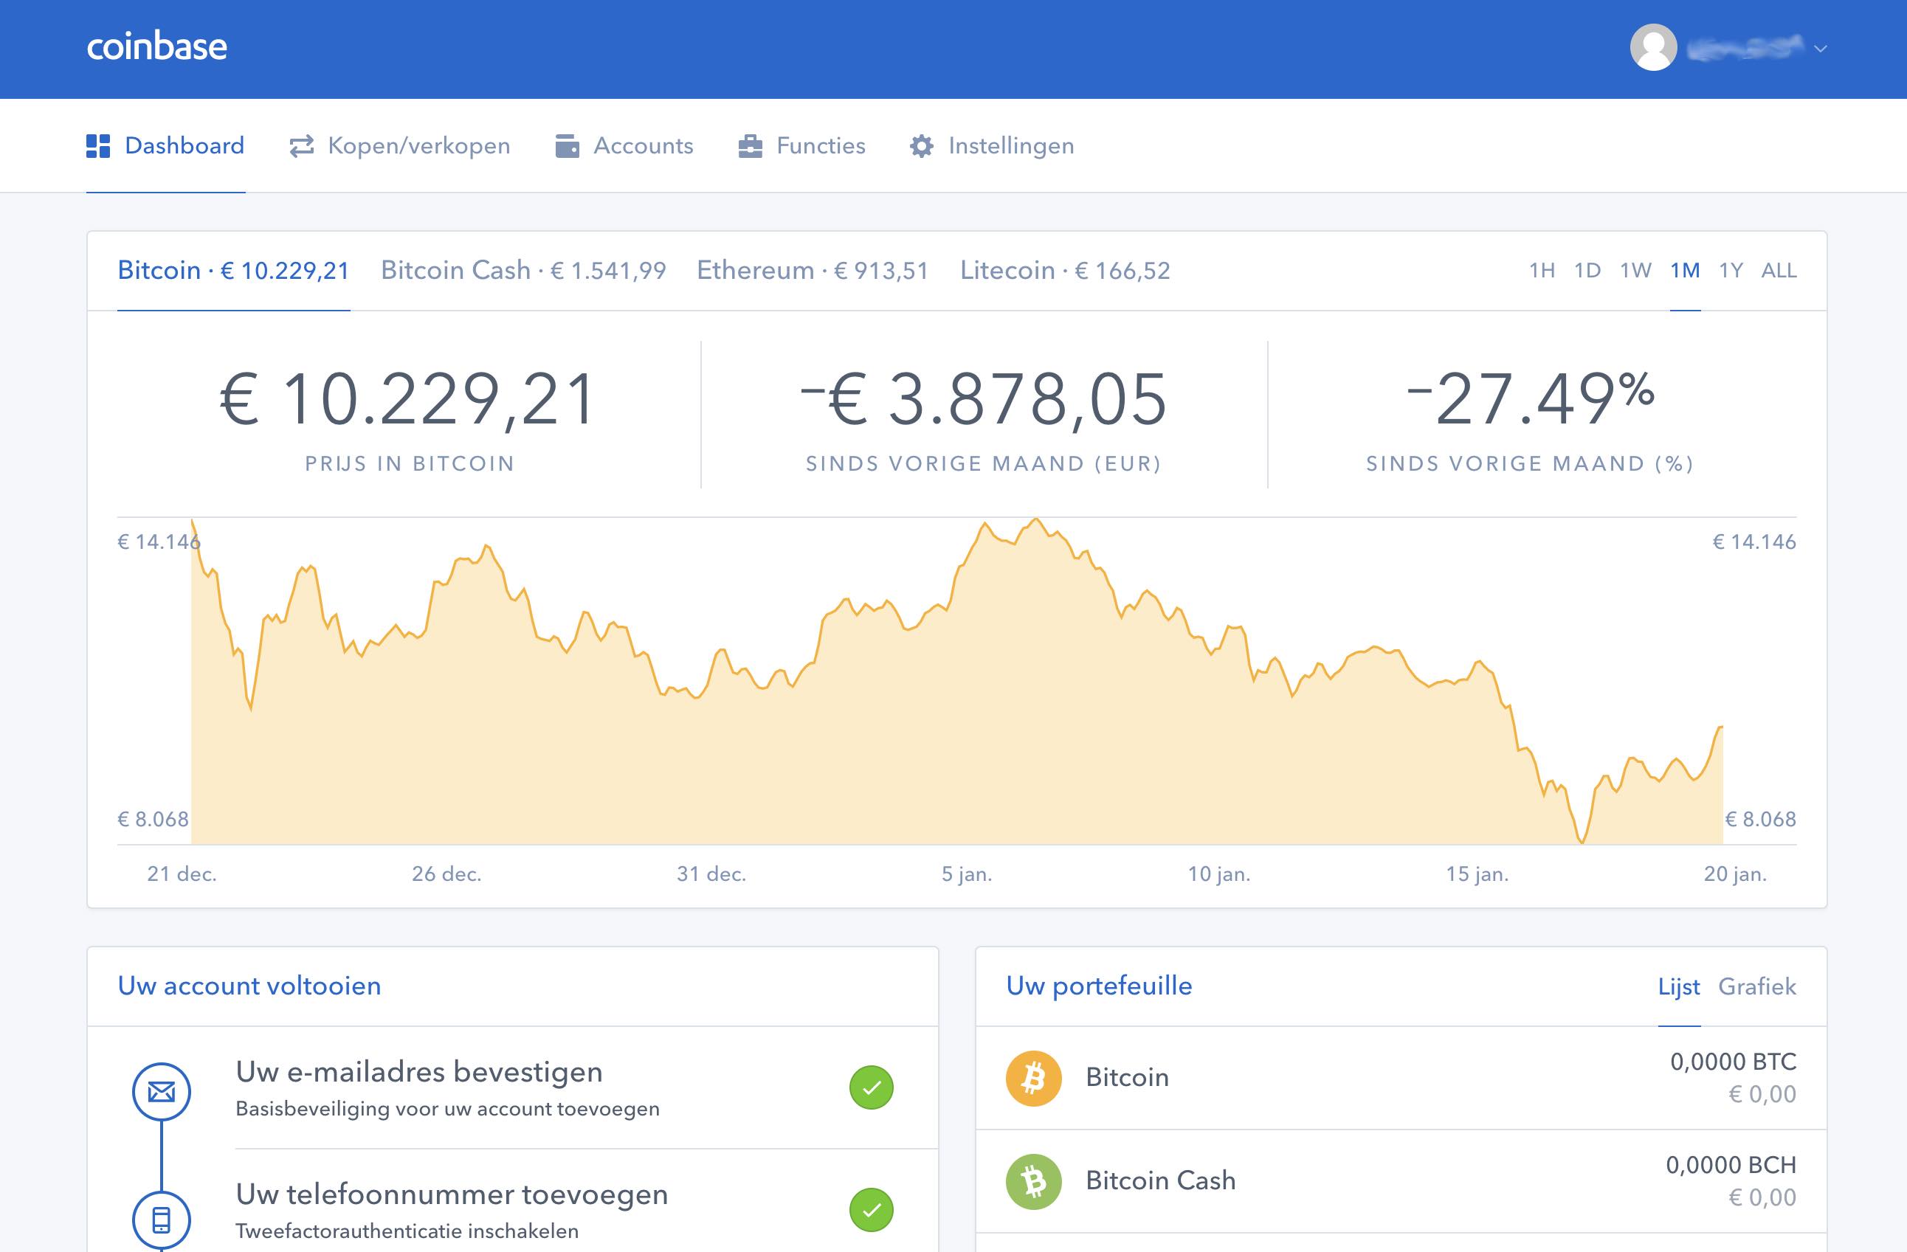The width and height of the screenshot is (1907, 1252).
Task: Go to Kopen/verkopen page
Action: (x=400, y=146)
